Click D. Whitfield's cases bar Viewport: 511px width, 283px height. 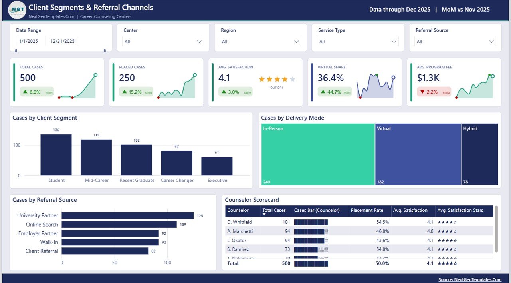tap(311, 222)
